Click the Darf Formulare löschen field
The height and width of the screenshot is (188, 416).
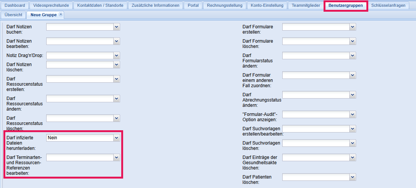click(x=316, y=41)
